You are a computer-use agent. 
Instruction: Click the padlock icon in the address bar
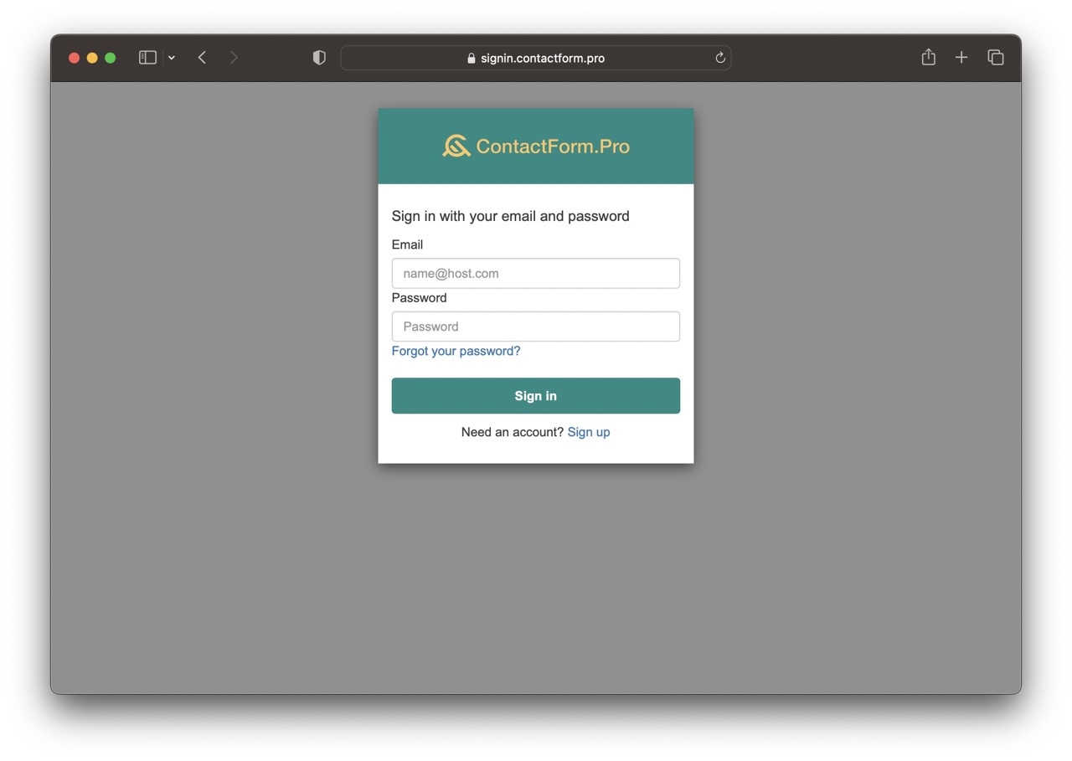(x=470, y=59)
